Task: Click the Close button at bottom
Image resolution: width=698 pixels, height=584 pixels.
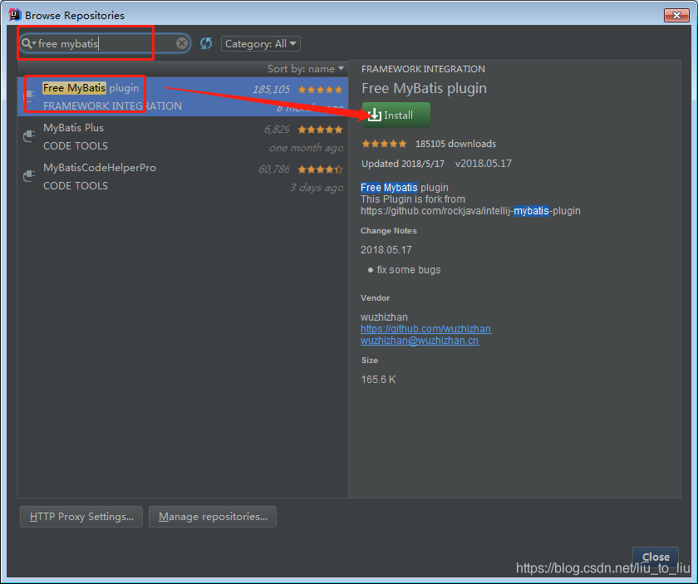Action: click(x=656, y=557)
